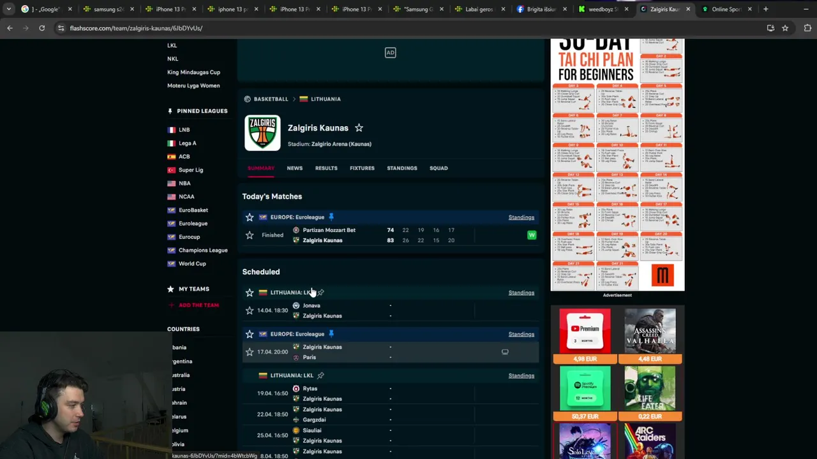View site information icon in address bar

click(x=61, y=28)
